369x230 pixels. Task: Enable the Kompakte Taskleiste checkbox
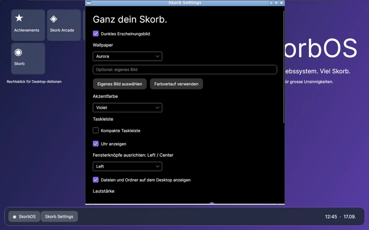pyautogui.click(x=96, y=130)
